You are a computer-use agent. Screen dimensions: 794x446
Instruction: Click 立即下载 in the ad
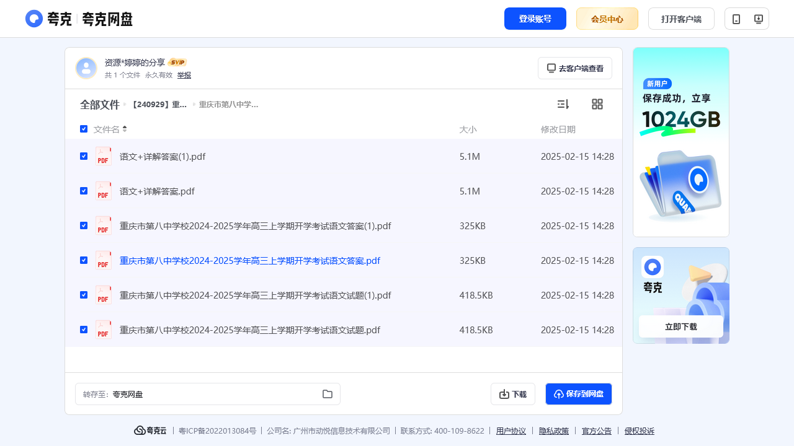[x=681, y=326]
